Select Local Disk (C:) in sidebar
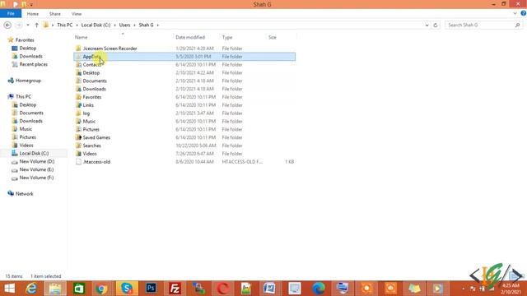 point(34,154)
